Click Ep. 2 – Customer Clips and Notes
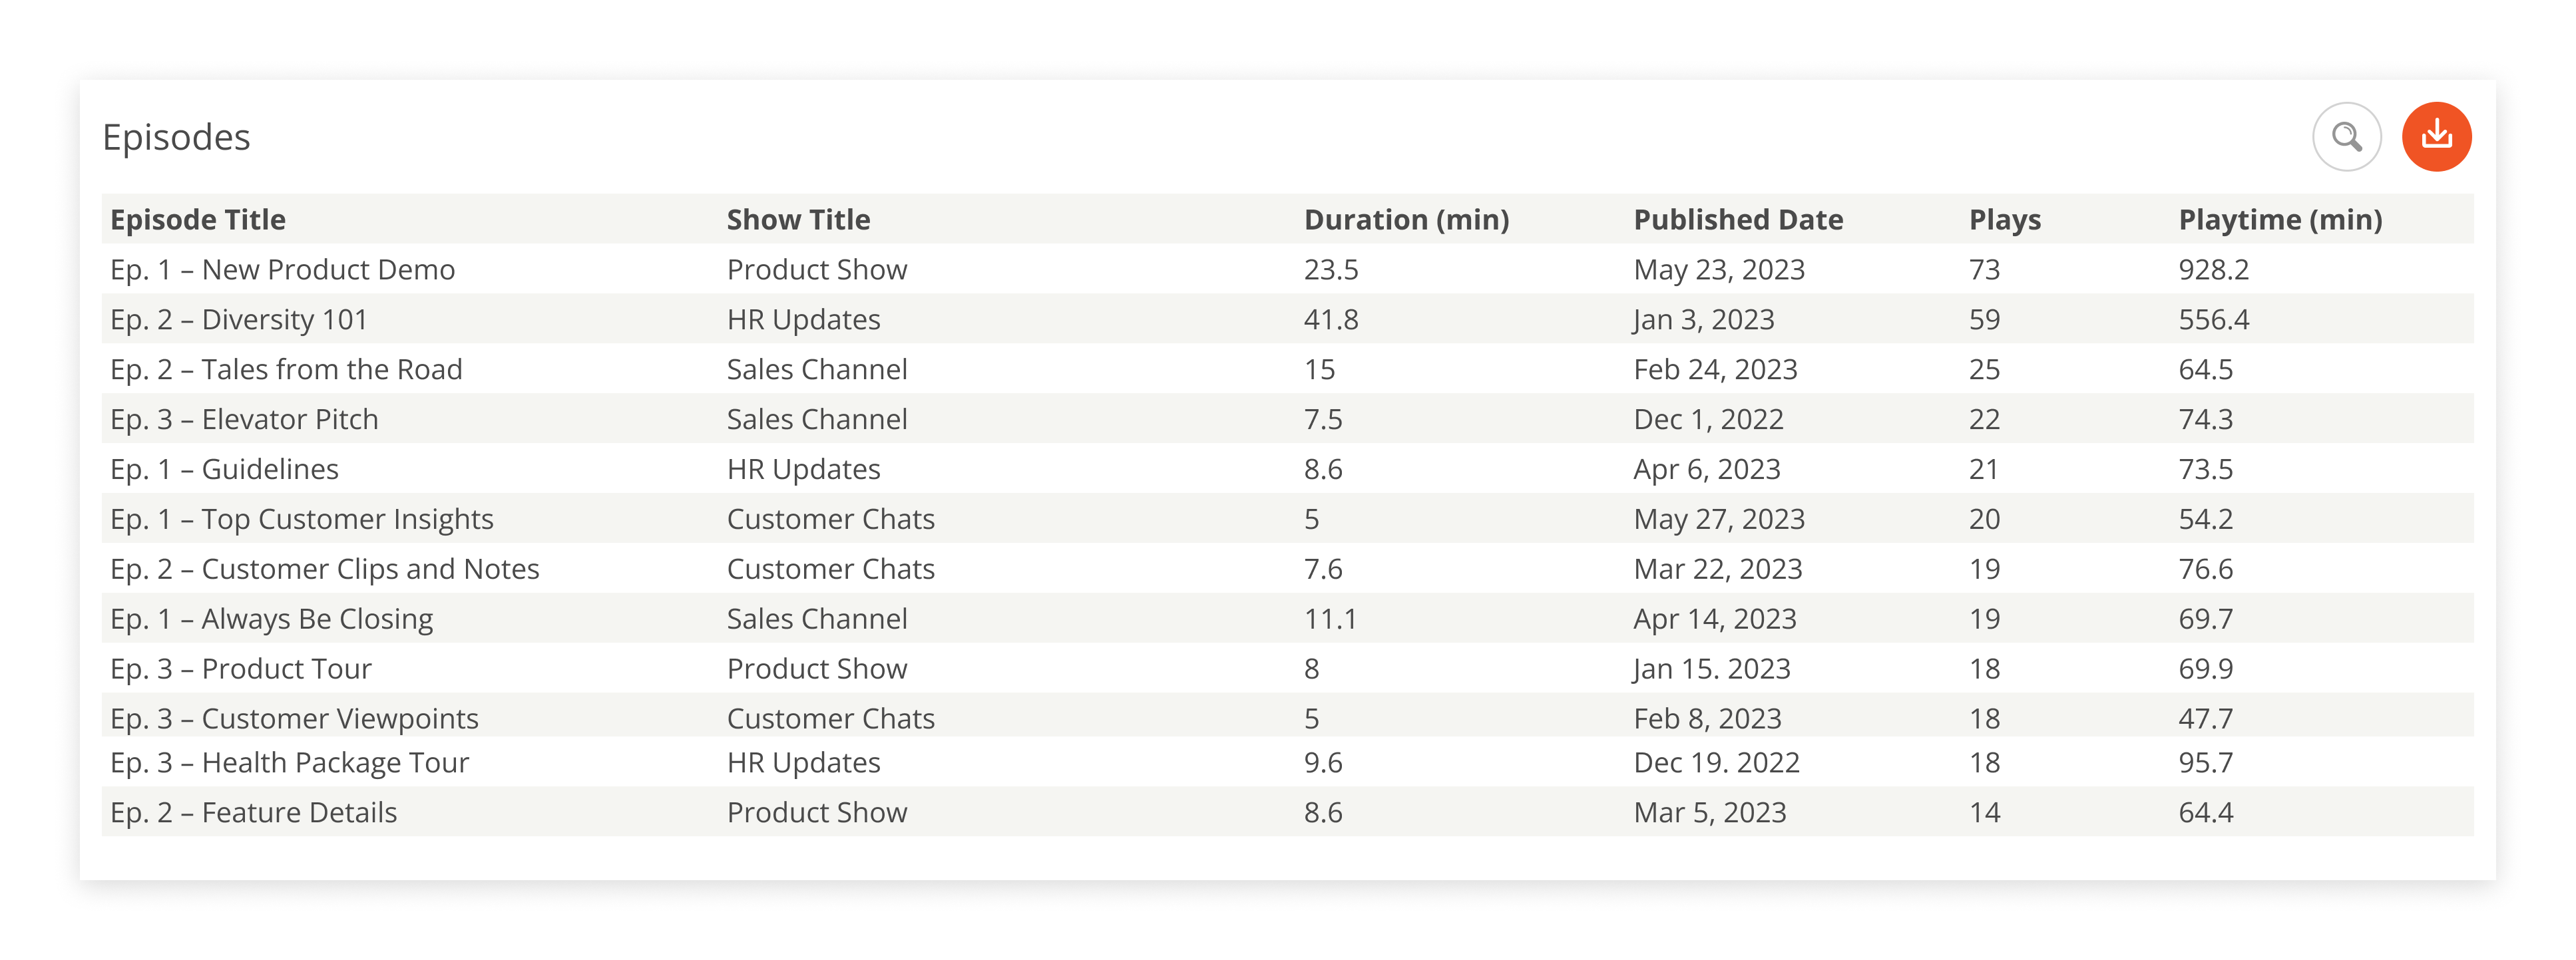This screenshot has width=2576, height=960. [x=325, y=569]
